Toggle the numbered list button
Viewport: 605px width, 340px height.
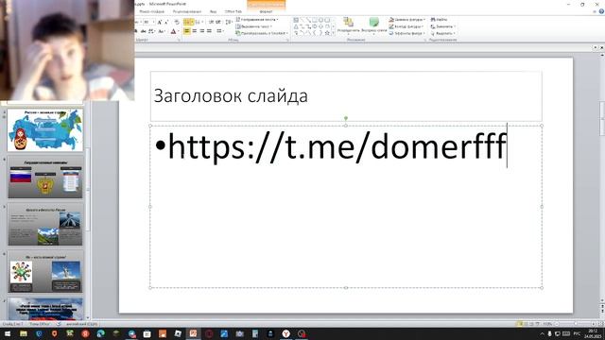tap(199, 22)
